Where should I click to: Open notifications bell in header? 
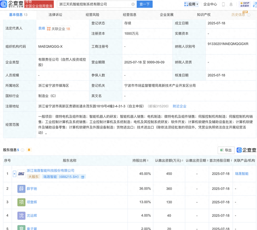point(231,4)
